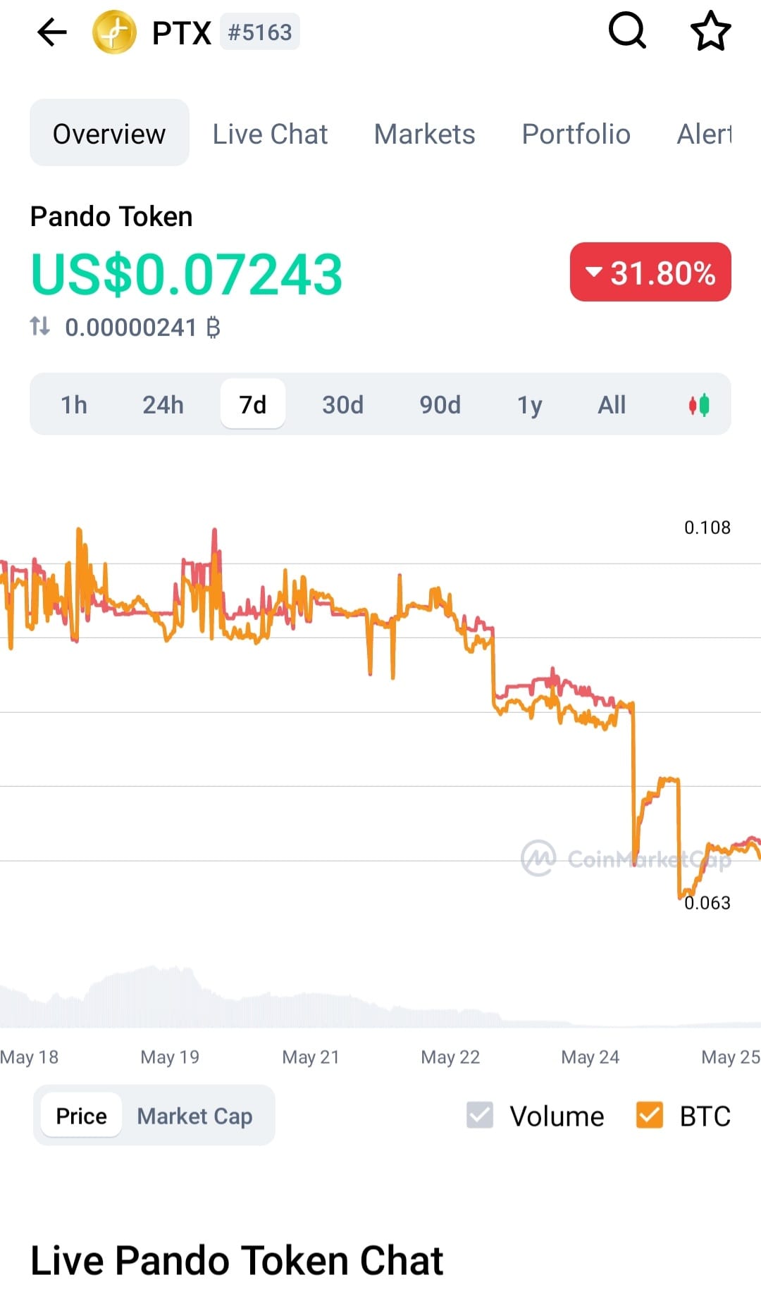This screenshot has width=761, height=1313.
Task: Select the 24h time range
Action: point(163,404)
